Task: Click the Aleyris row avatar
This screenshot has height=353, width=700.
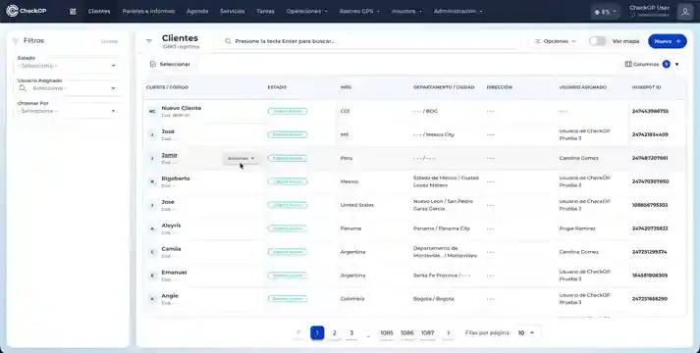Action: pos(152,228)
